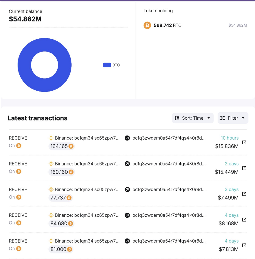Open external link for the 3 days transaction
The height and width of the screenshot is (259, 255).
(244, 194)
